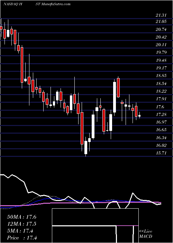Select the 19.48 price label
The image size is (173, 243).
click(x=161, y=60)
